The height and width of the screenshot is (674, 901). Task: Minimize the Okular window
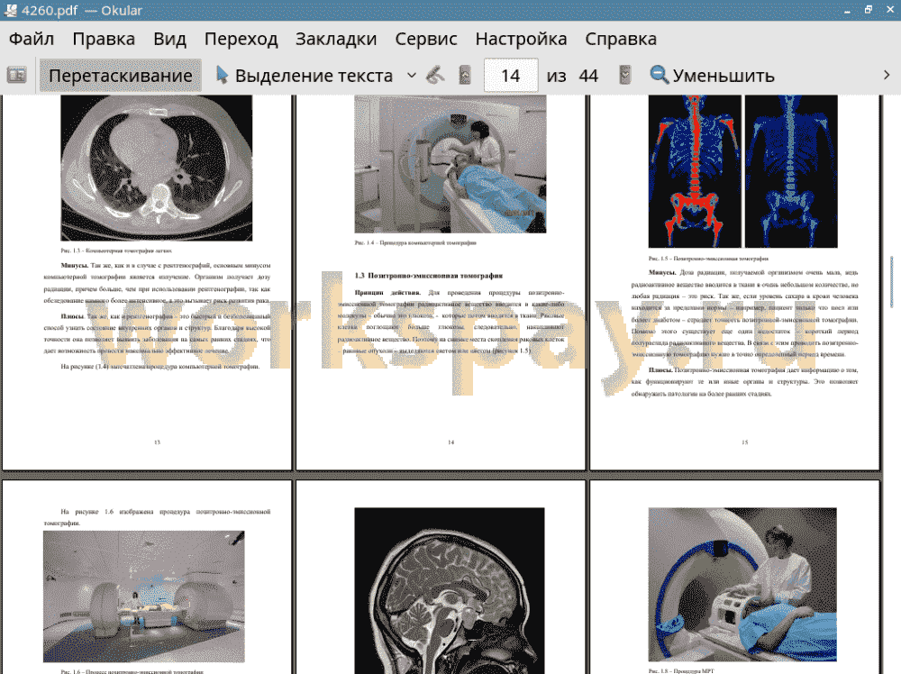(x=848, y=10)
